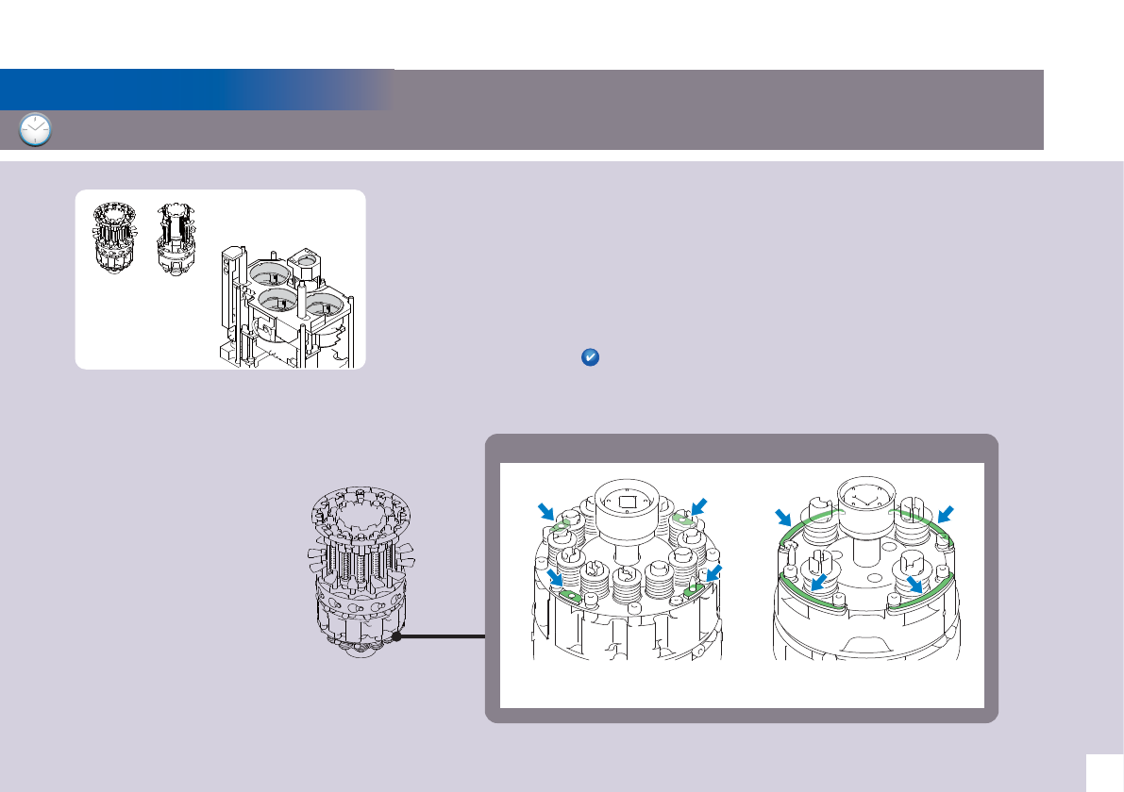Screen dimensions: 1124x792
Task: Click the clock icon in the header
Action: coord(35,130)
